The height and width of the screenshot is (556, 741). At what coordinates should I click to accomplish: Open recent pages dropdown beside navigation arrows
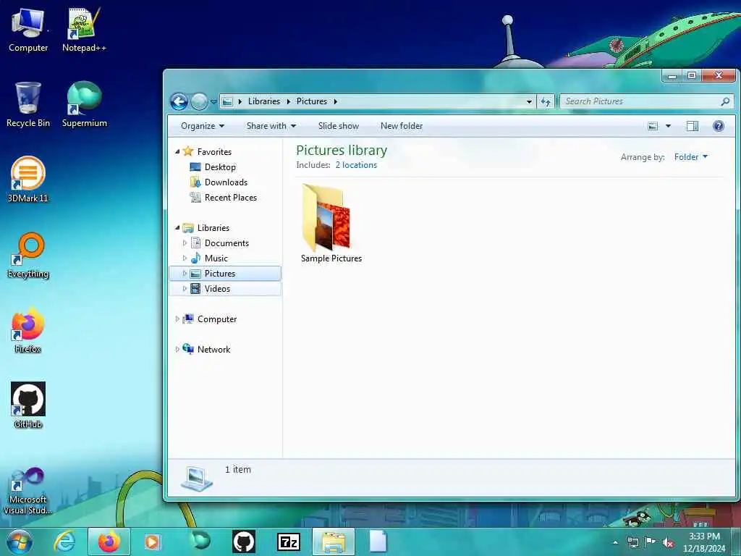tap(213, 101)
